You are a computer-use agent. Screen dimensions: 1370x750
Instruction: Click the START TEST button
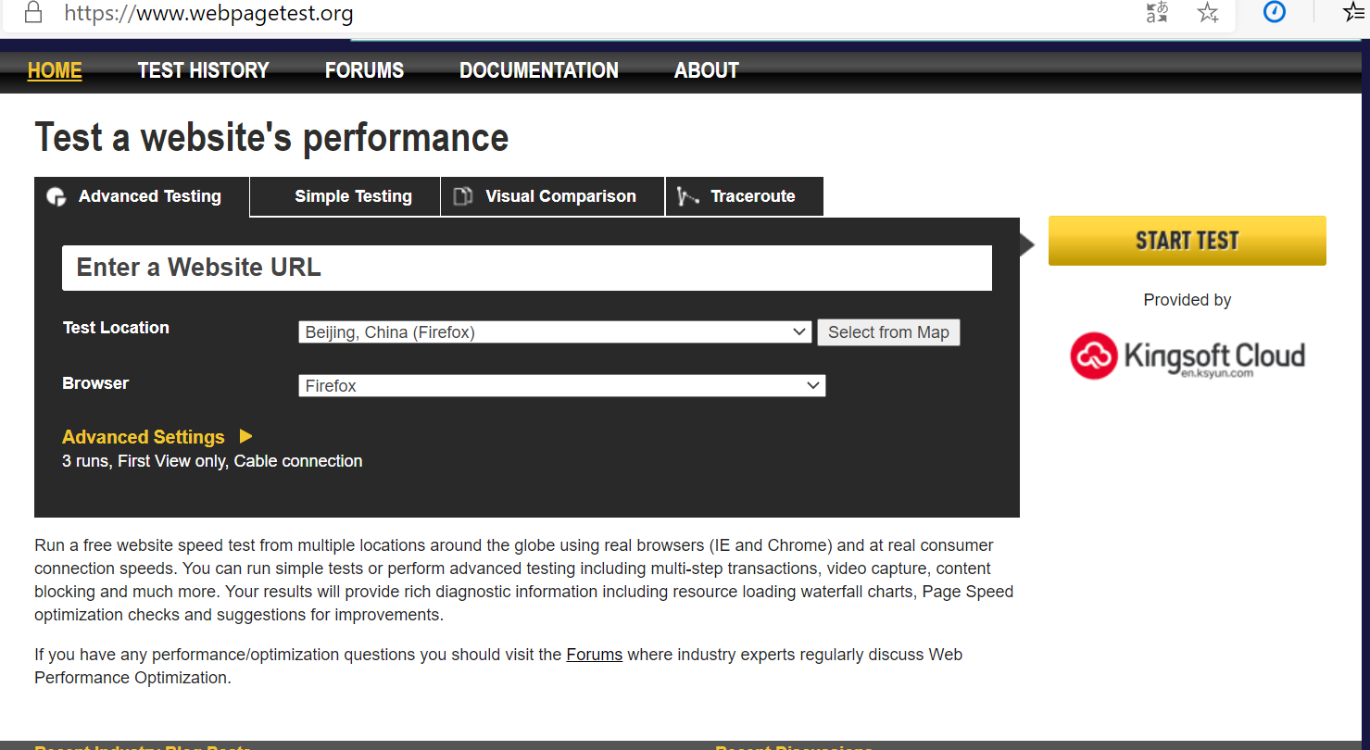1188,240
